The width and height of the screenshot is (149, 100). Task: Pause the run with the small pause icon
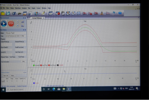[x=17, y=22]
